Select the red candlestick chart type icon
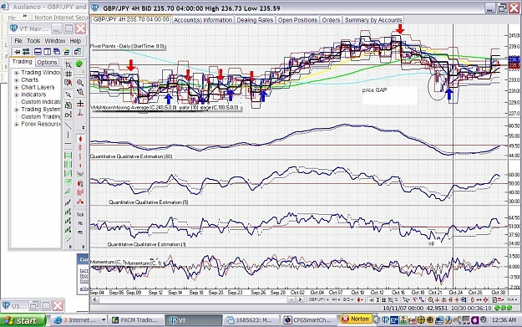 [80, 139]
